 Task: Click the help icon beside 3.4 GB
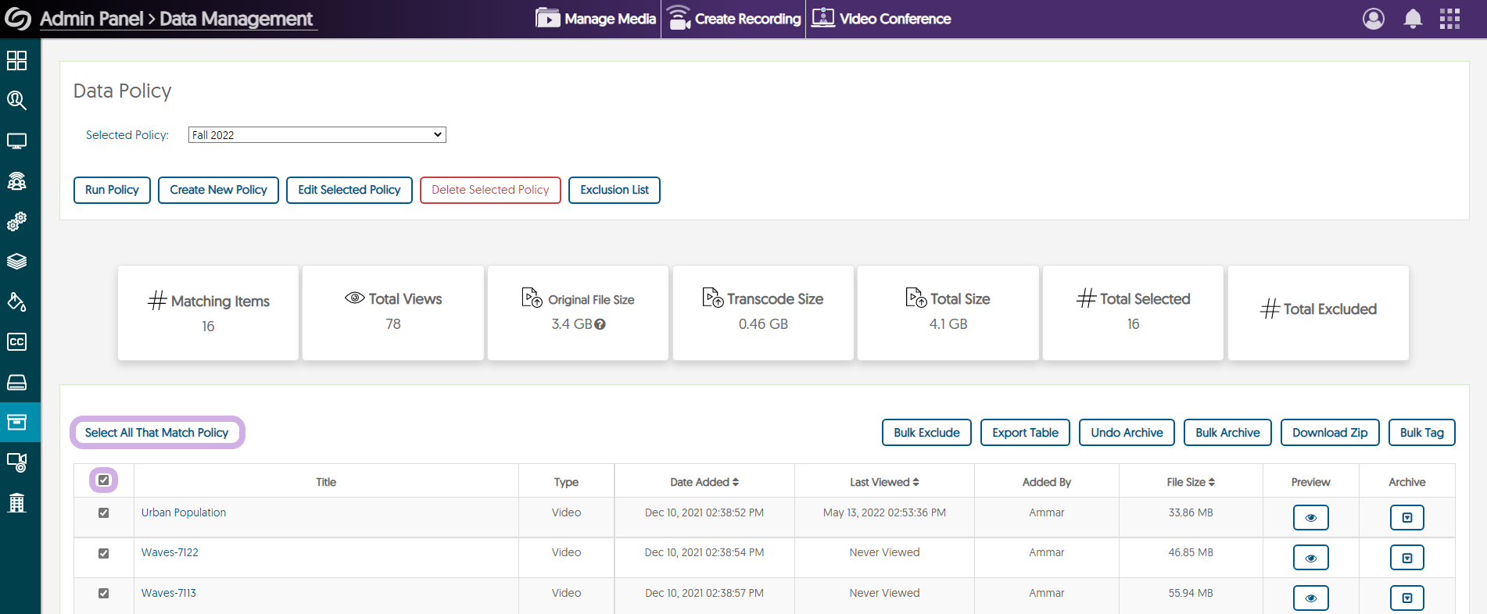[x=600, y=324]
